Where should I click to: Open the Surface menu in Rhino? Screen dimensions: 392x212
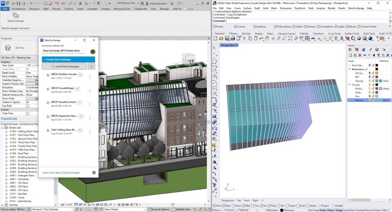point(247,8)
